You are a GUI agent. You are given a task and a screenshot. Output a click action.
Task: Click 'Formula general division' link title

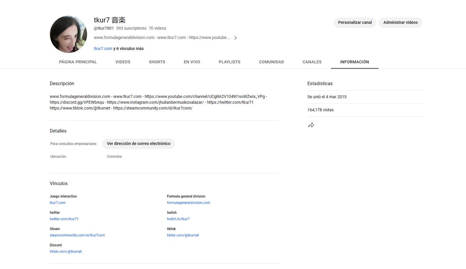pyautogui.click(x=186, y=197)
